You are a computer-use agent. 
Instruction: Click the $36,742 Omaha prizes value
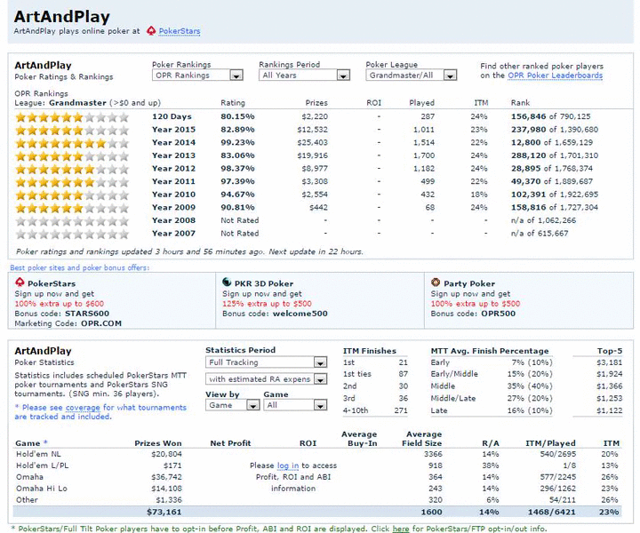click(x=166, y=477)
